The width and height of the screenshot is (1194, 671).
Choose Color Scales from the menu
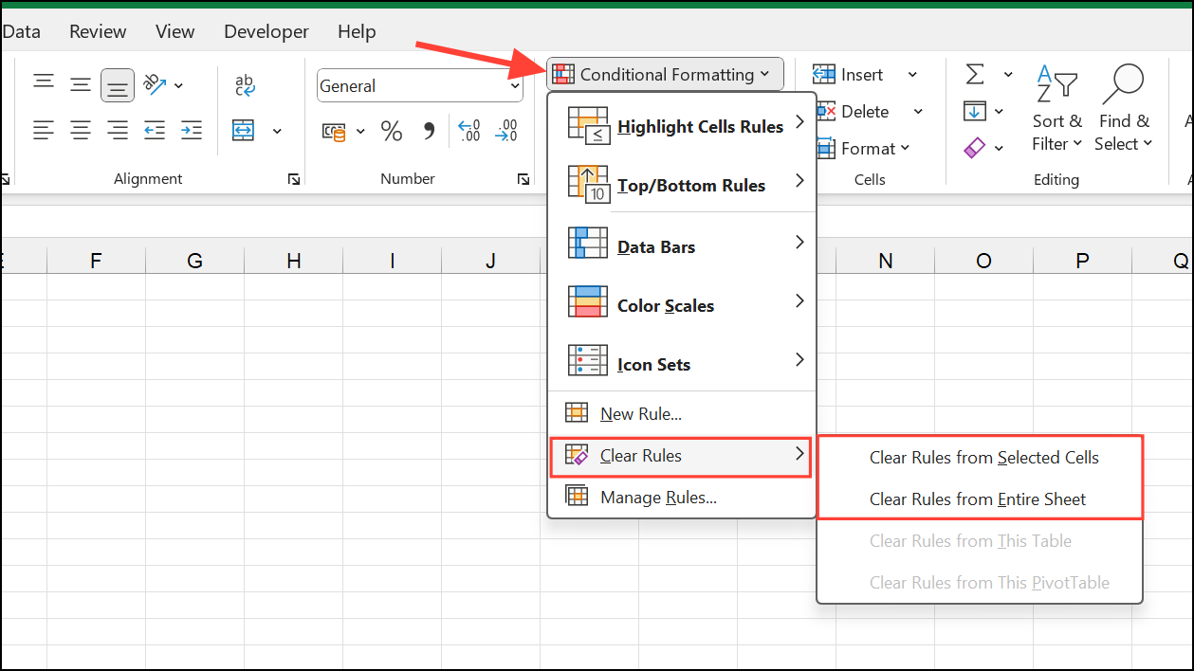pyautogui.click(x=666, y=304)
